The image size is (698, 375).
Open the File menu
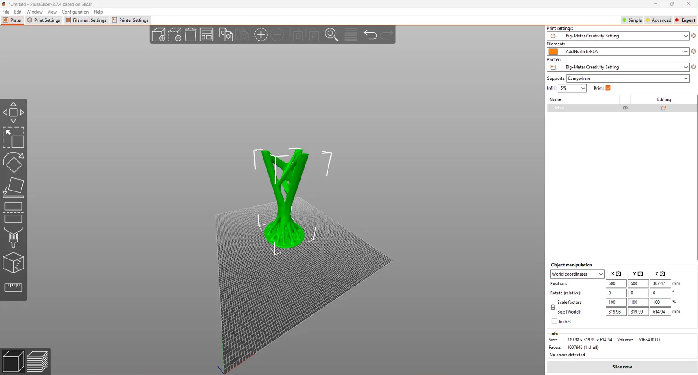coord(6,12)
